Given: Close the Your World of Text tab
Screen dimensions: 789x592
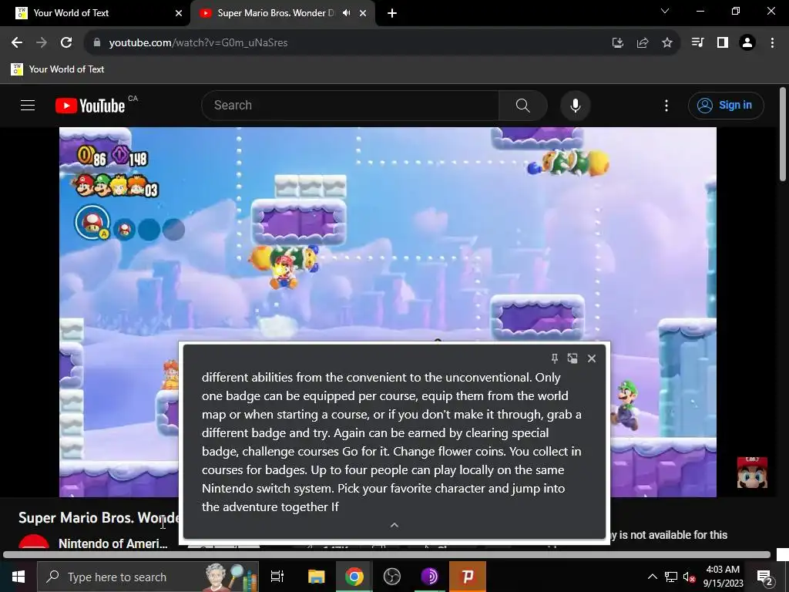Looking at the screenshot, I should [179, 13].
